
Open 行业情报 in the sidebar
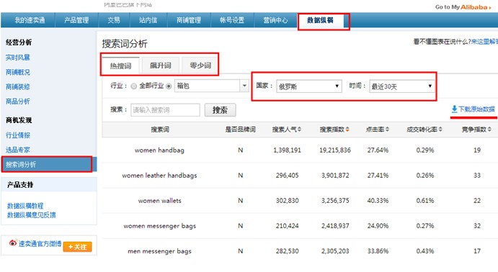point(17,135)
